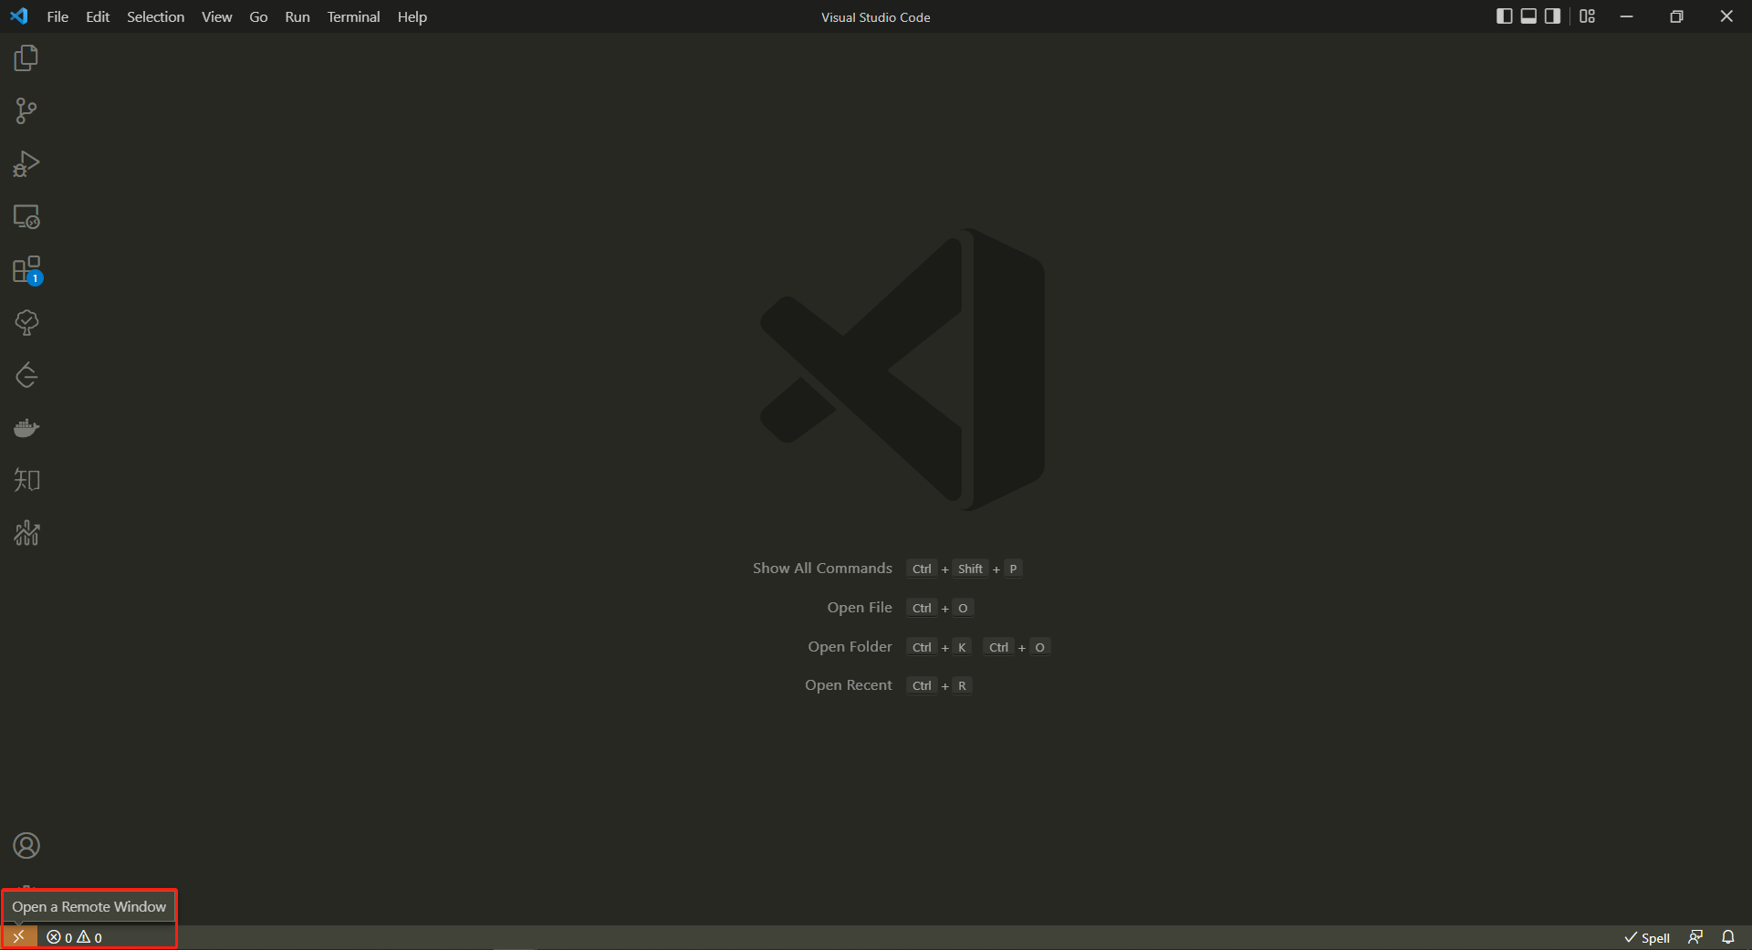Screen dimensions: 1752x950
Task: Open the Customize Layout menu
Action: 1588,16
